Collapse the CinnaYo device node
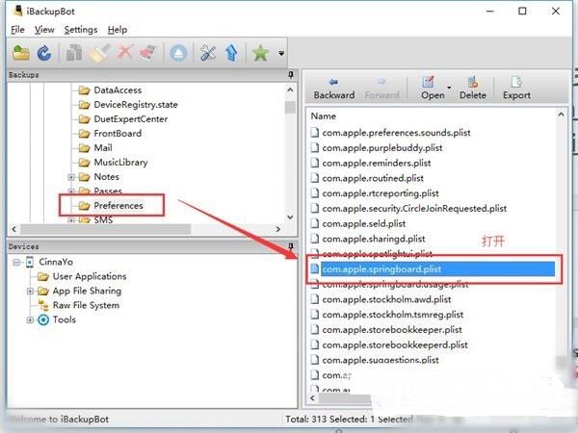 (x=17, y=262)
